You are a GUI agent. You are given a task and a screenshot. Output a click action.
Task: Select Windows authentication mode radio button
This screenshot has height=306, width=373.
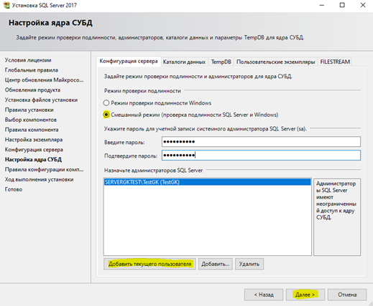coord(106,103)
